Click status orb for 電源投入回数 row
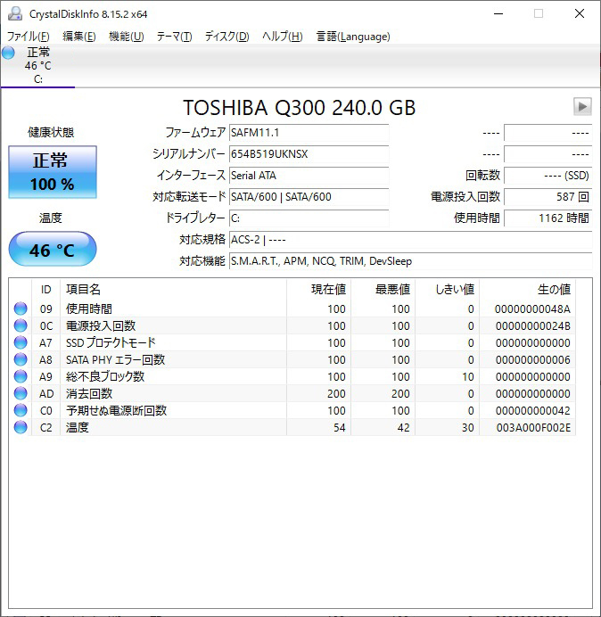The image size is (601, 617). tap(21, 325)
